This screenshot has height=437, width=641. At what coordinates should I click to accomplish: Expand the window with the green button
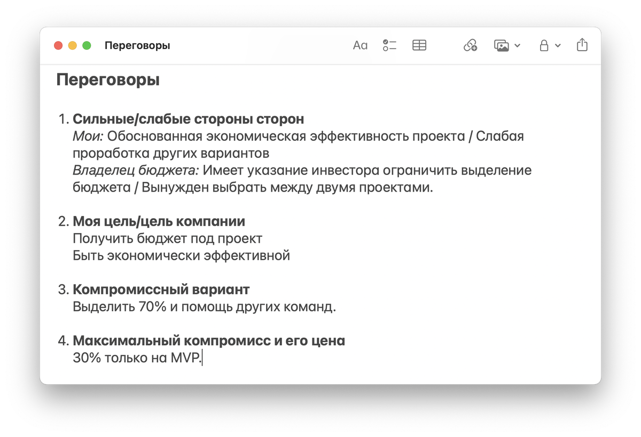pos(85,45)
